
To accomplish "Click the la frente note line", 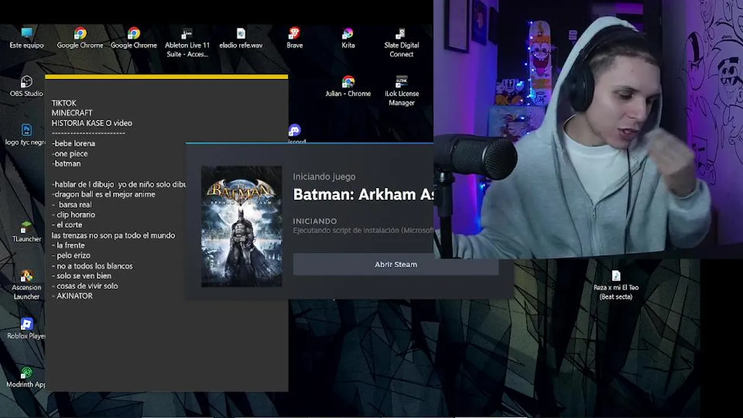I will point(68,245).
